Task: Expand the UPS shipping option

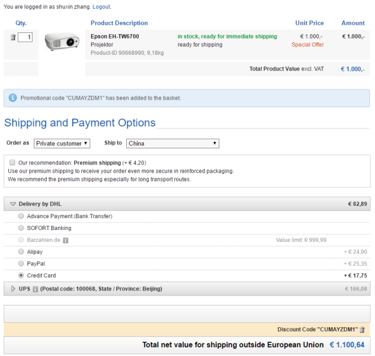Action: point(13,289)
